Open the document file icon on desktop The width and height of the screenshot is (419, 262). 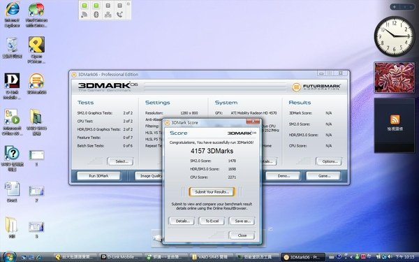[x=12, y=191]
